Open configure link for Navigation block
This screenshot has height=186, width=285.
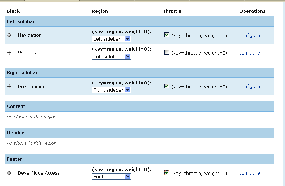249,36
